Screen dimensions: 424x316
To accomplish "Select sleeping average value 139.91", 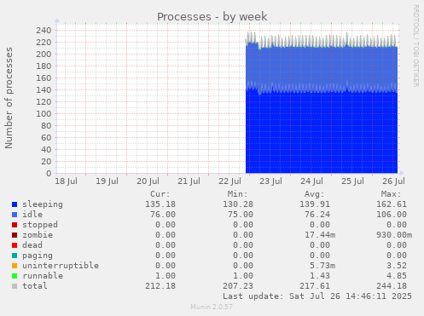I will point(315,204).
